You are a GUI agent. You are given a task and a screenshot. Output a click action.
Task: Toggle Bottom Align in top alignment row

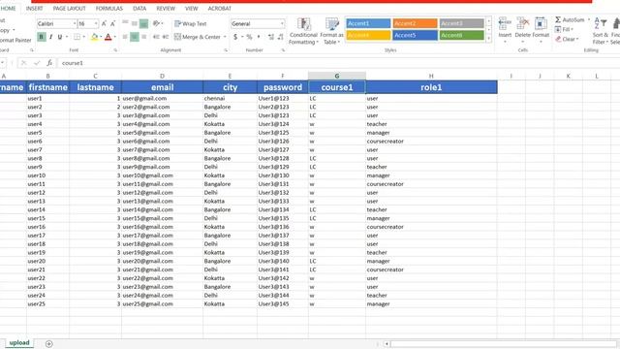144,23
